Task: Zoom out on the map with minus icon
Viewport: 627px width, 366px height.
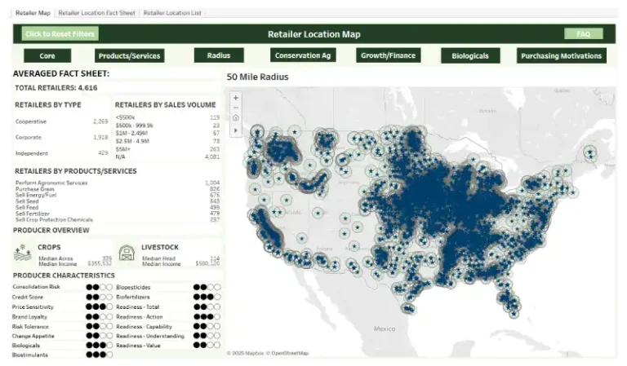Action: click(x=235, y=108)
